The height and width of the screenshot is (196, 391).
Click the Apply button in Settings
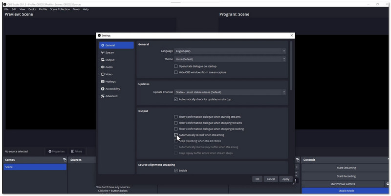coord(286,179)
